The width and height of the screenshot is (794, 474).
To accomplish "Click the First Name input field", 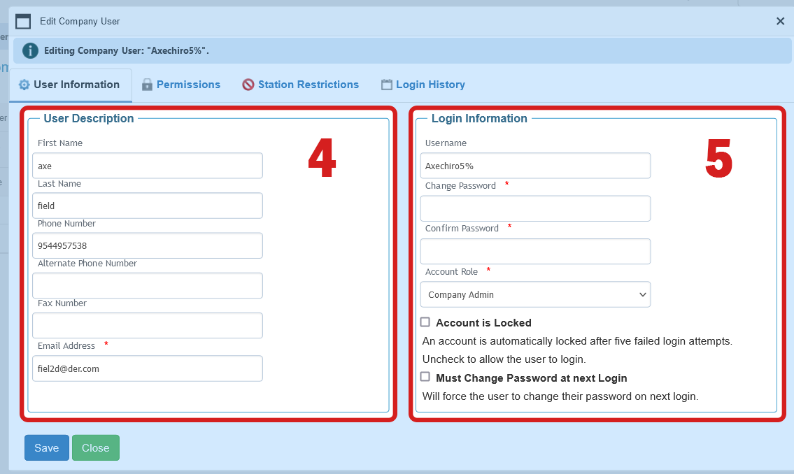I will (147, 166).
